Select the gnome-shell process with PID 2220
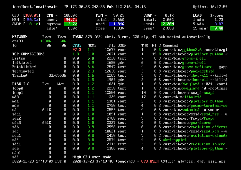Viewport: 241px width, 170px height. coord(150,58)
